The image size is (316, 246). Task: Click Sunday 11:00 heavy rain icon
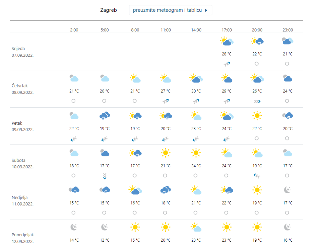click(x=166, y=191)
